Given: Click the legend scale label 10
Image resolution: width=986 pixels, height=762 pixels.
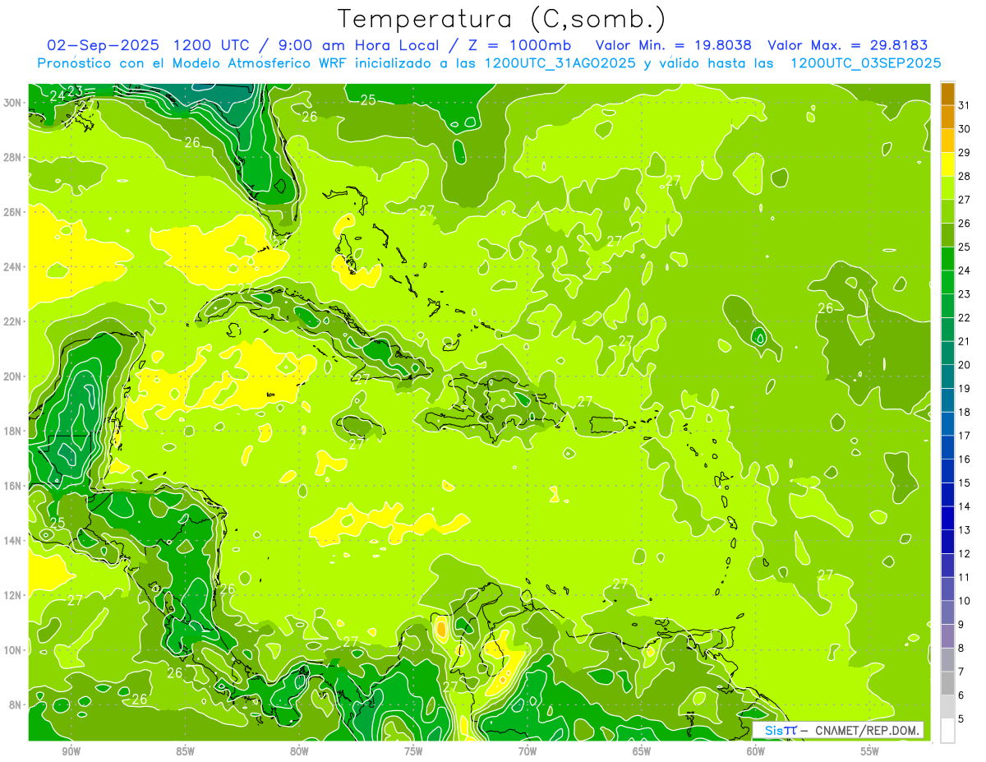Looking at the screenshot, I should click(x=965, y=601).
